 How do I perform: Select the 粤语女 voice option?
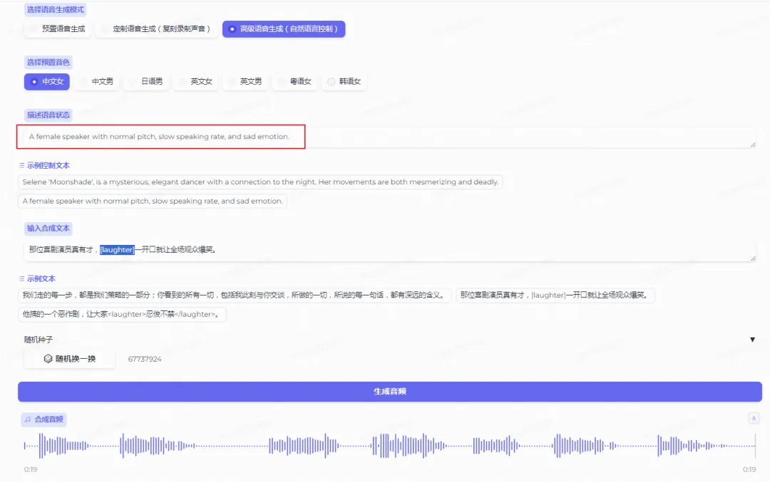tap(294, 81)
